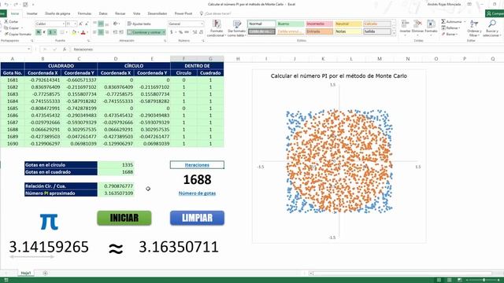The height and width of the screenshot is (283, 504).
Task: Click the formula bar showing Iteraciones
Action: [286, 50]
